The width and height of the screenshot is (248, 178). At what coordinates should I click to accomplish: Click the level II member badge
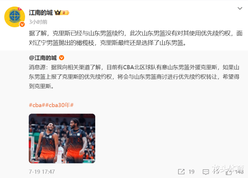click(65, 13)
